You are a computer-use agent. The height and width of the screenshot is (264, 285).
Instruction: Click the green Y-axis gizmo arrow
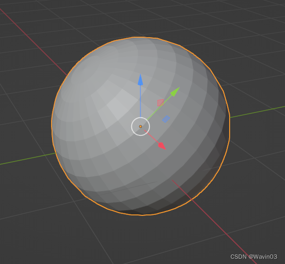coord(175,92)
